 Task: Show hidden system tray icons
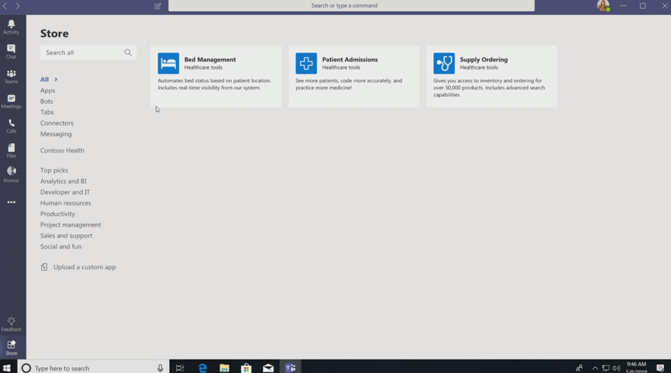(x=594, y=368)
